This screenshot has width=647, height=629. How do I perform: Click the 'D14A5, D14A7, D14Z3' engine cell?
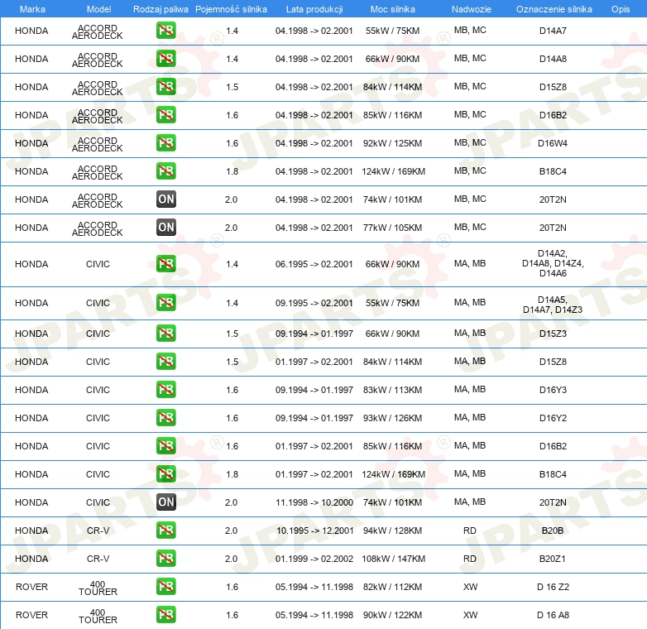(x=553, y=305)
